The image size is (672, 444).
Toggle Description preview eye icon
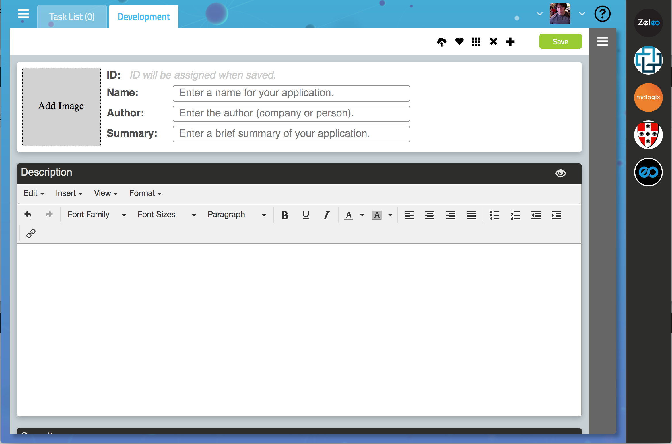[x=560, y=173]
